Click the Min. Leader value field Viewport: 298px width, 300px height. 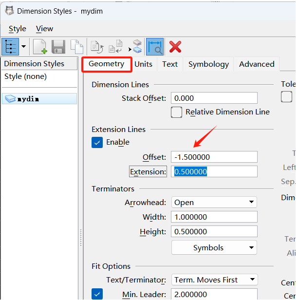(214, 294)
